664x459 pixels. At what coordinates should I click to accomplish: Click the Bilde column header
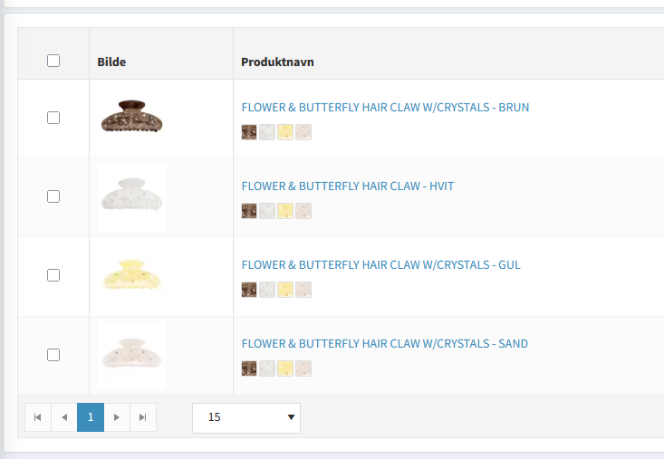[x=111, y=62]
